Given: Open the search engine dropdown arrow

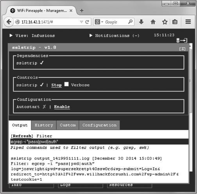Looking at the screenshot, I should (102, 22).
